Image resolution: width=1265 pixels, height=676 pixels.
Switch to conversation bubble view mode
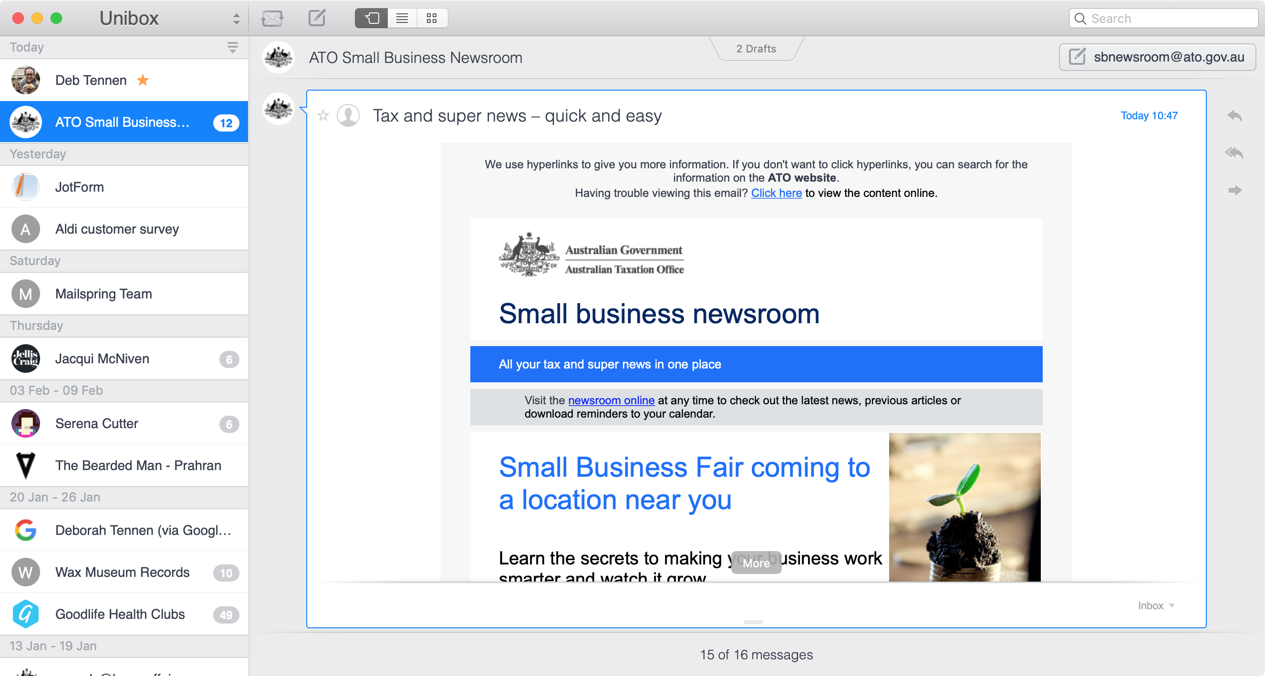372,19
